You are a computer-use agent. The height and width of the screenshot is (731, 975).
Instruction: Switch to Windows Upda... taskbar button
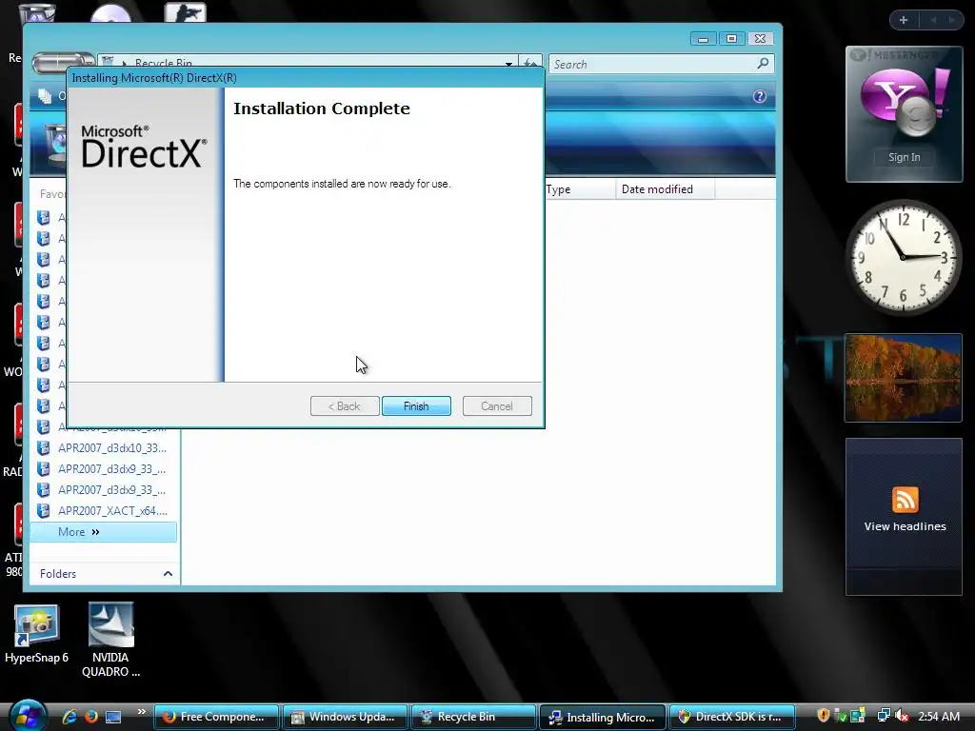345,717
